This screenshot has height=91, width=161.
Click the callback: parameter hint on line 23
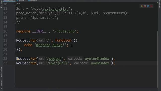[x=81, y=63]
